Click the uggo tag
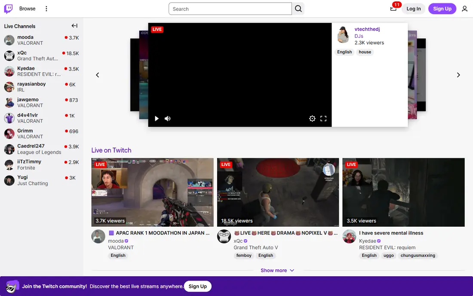Viewport: 473px width, 296px height. (389, 255)
